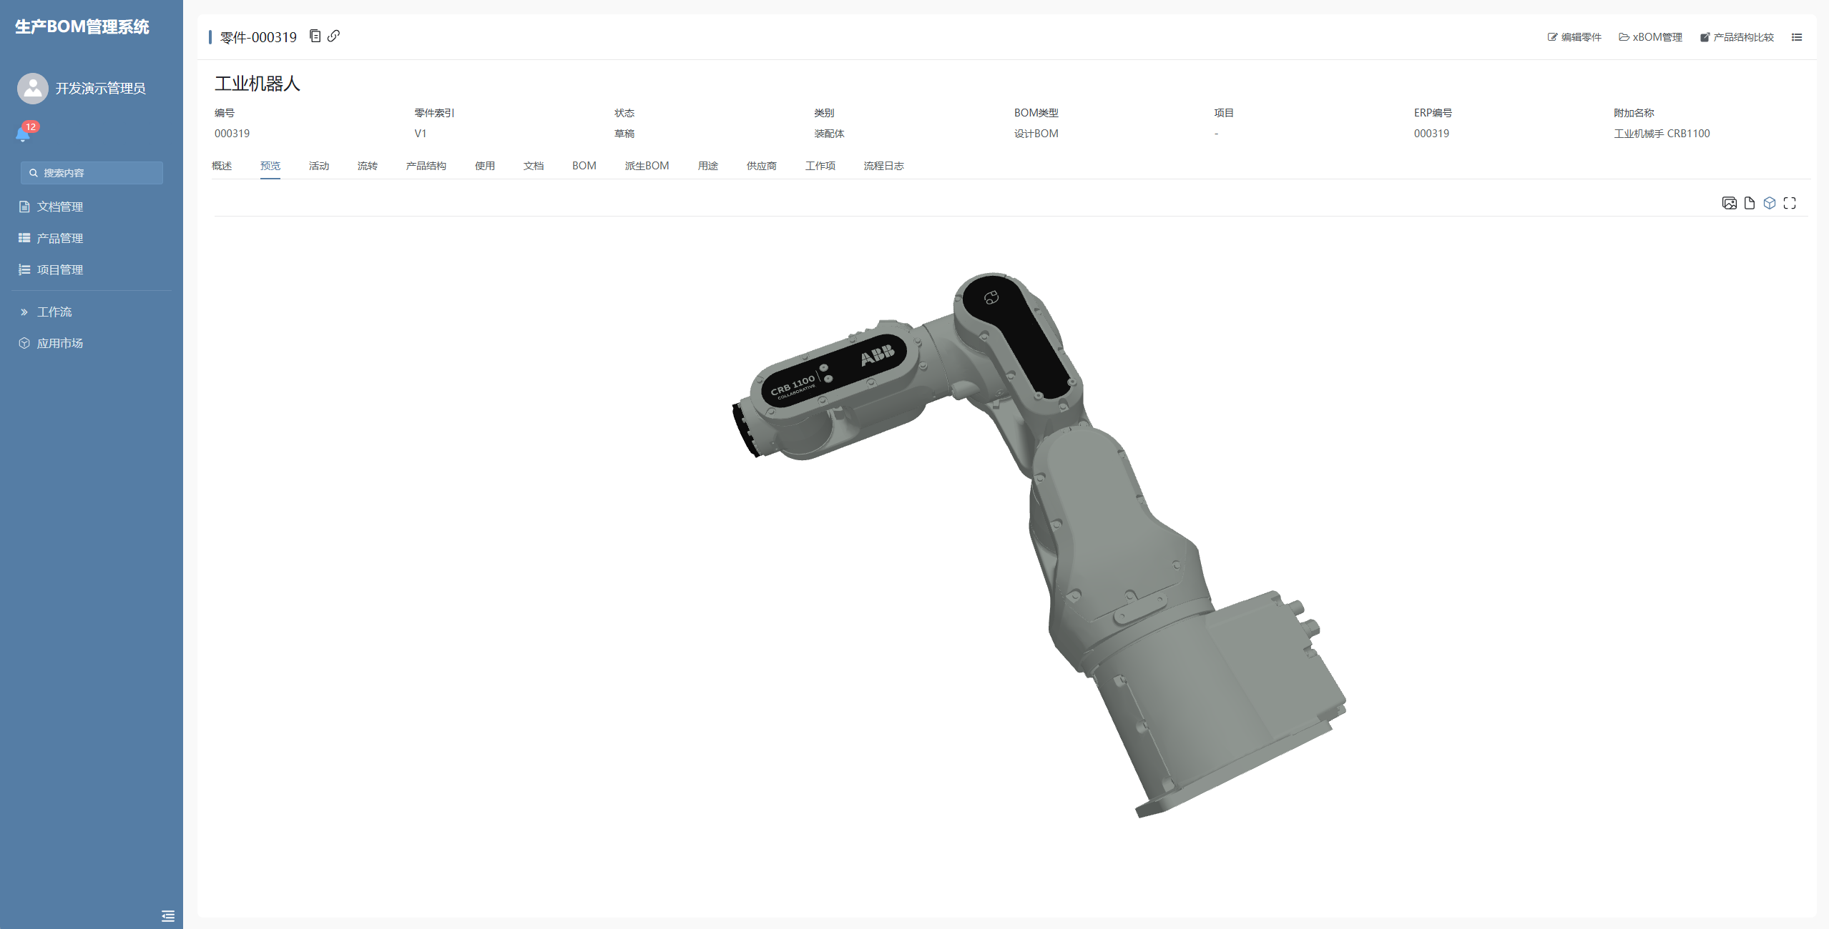The image size is (1829, 929).
Task: Open the list menu icon at top right
Action: coord(1796,37)
